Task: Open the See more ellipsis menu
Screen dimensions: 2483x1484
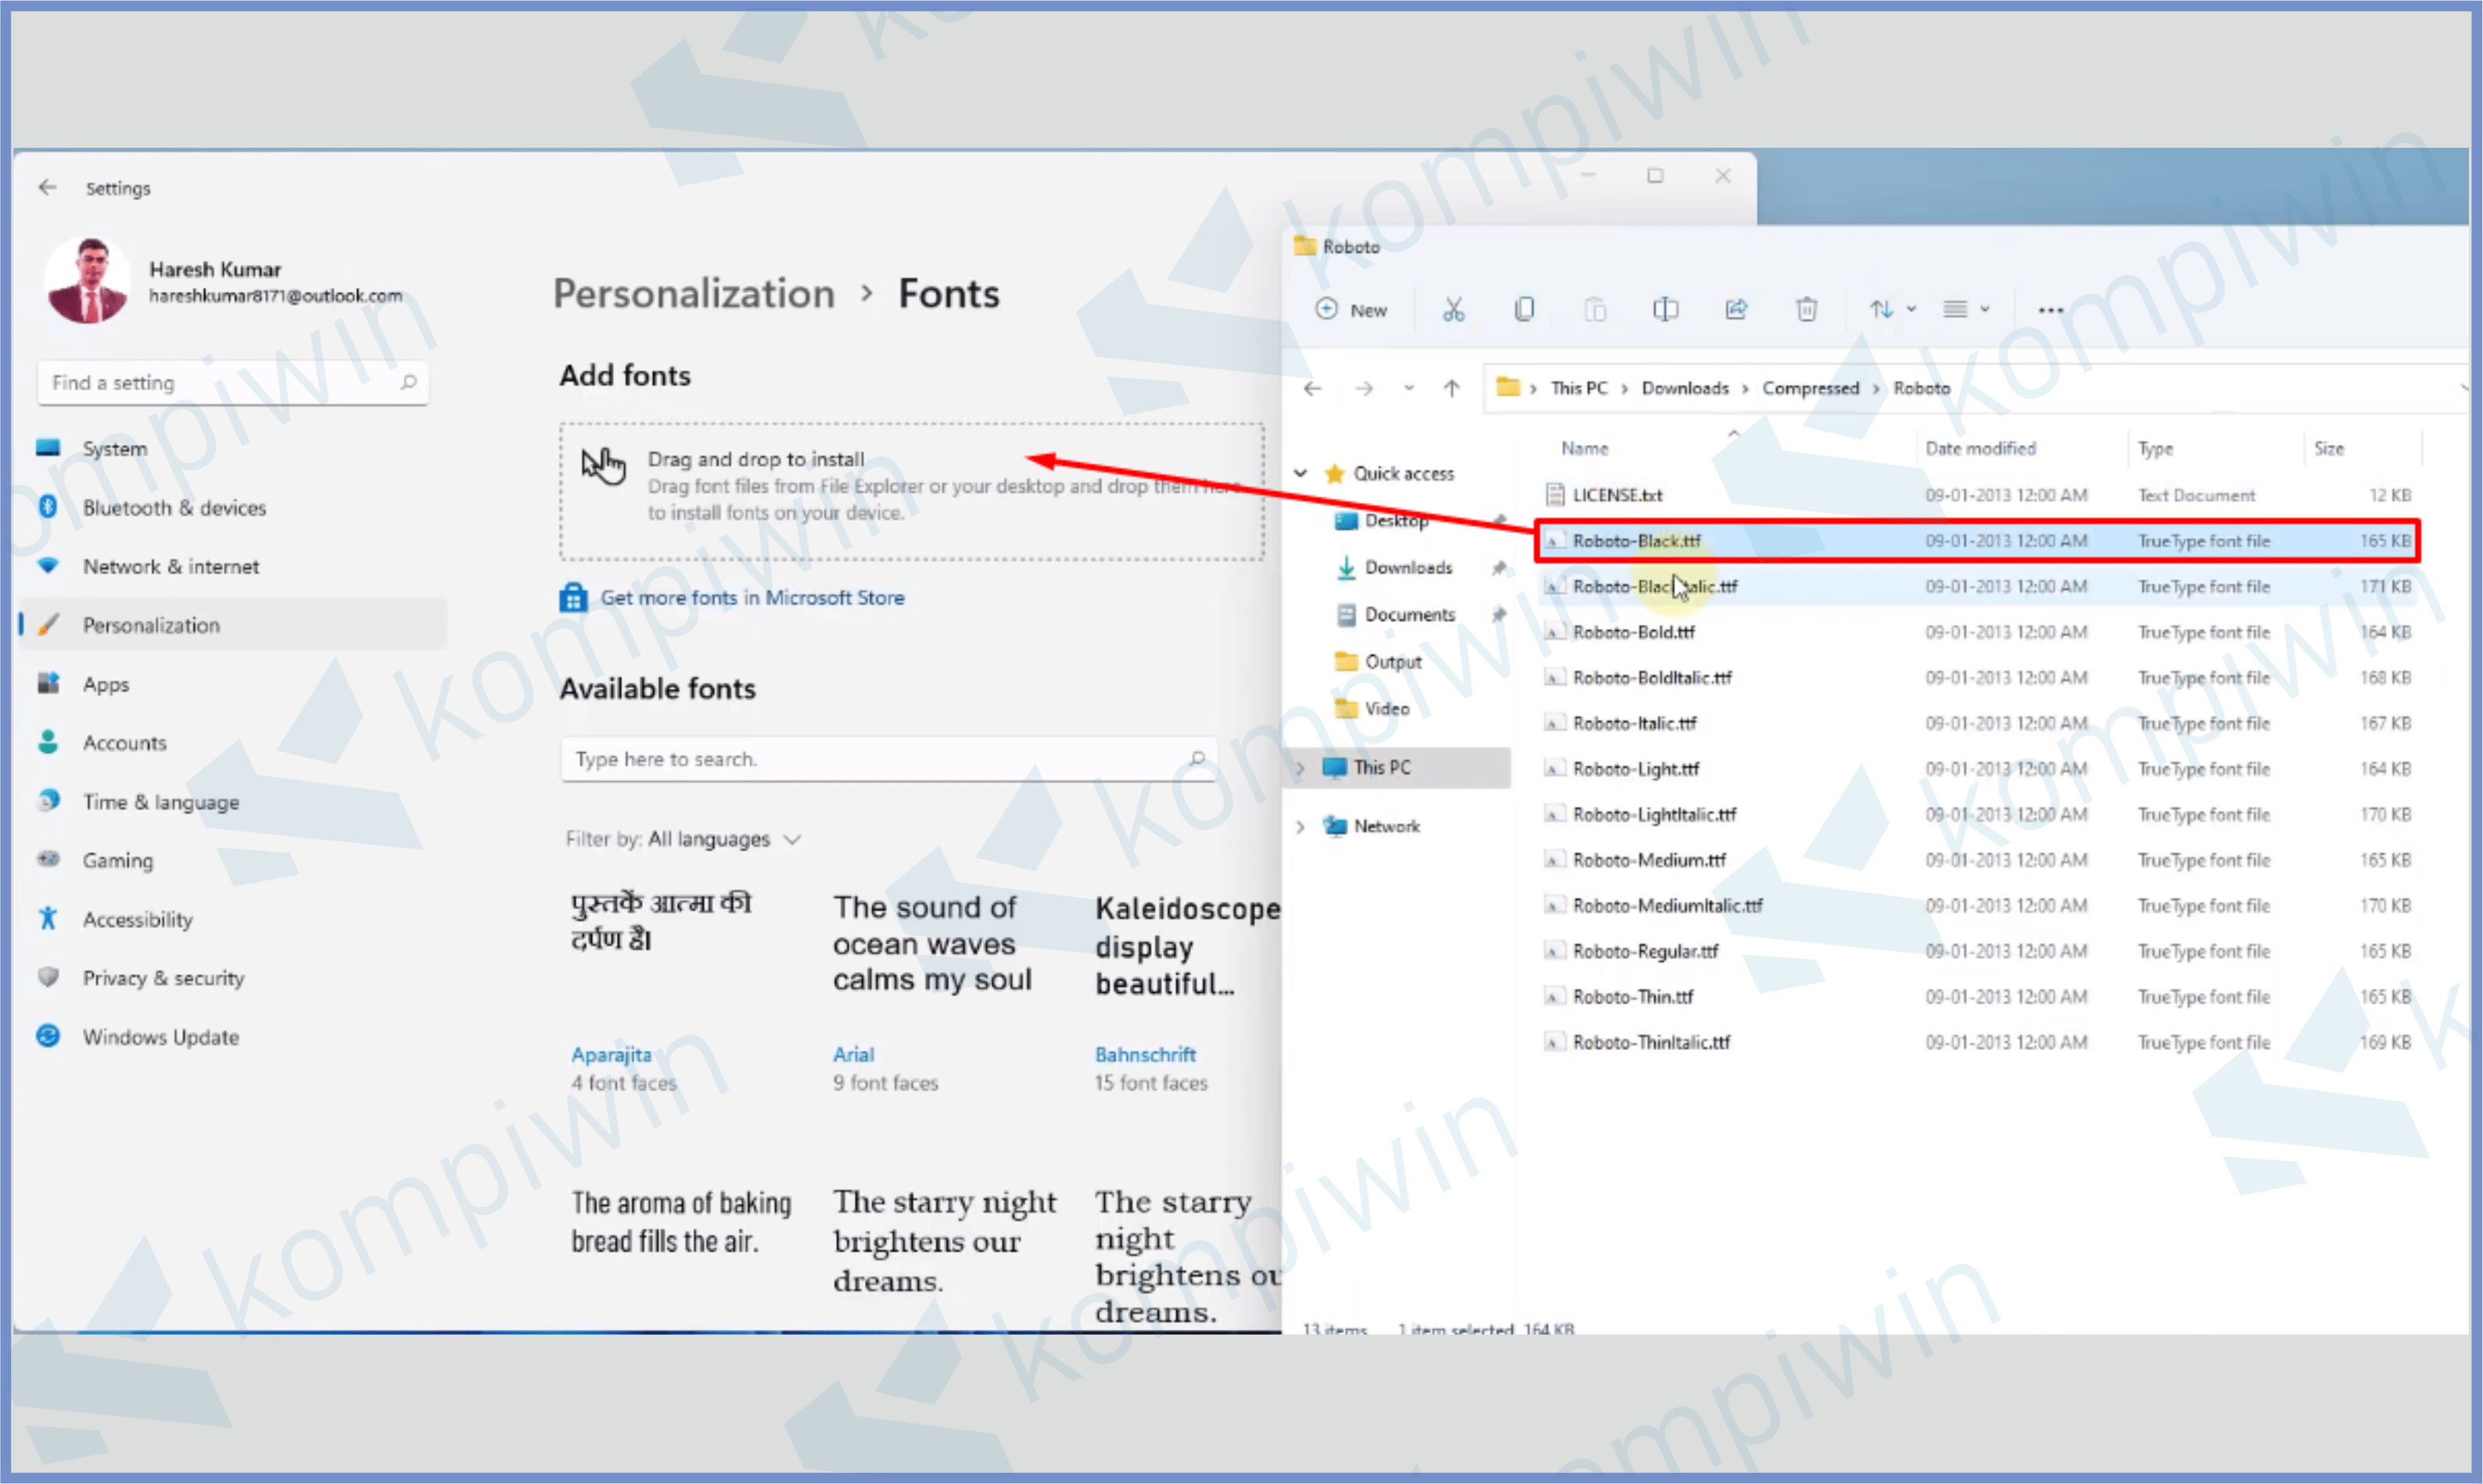Action: [x=2050, y=310]
